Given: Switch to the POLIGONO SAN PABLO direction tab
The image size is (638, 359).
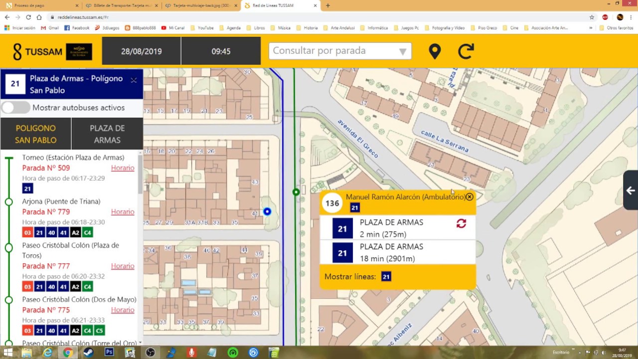Looking at the screenshot, I should pyautogui.click(x=36, y=134).
